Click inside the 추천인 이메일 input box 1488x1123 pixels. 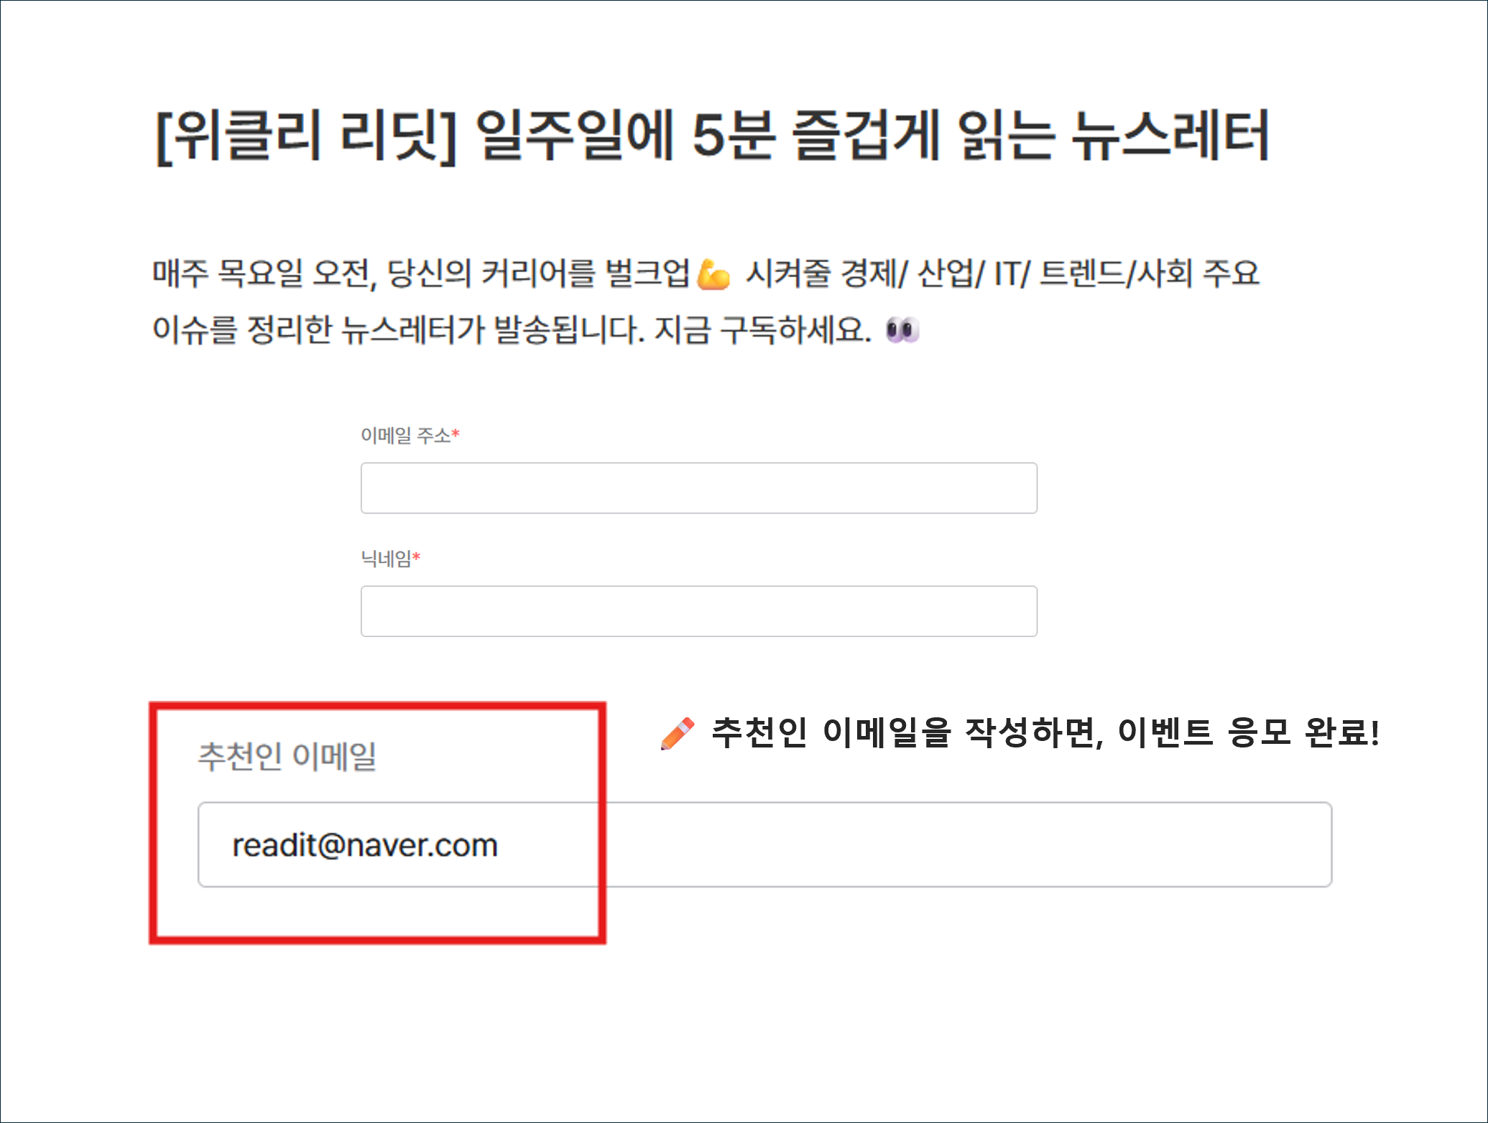tap(764, 844)
